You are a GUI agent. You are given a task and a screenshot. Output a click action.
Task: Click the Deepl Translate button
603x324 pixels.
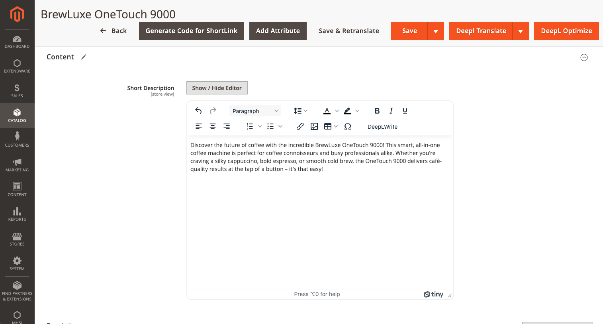481,31
